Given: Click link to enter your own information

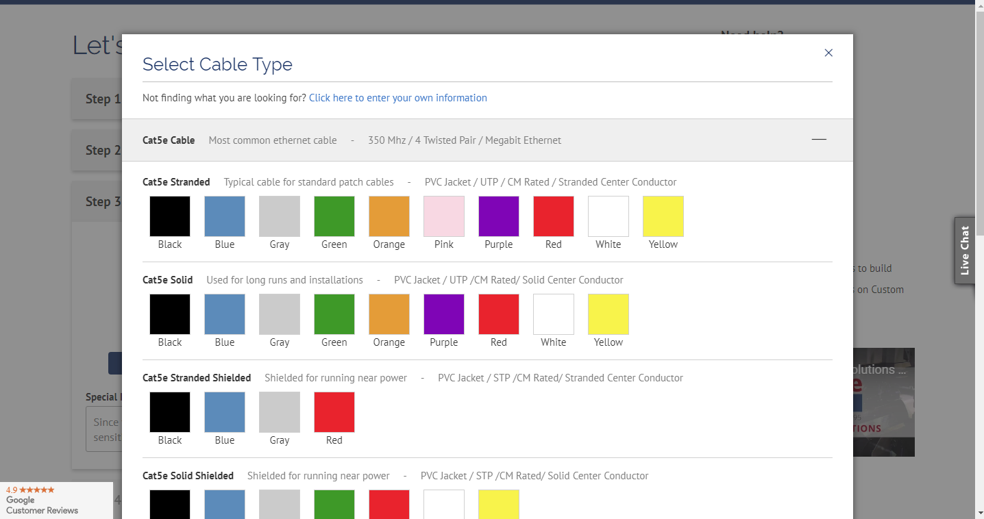Looking at the screenshot, I should (x=397, y=98).
